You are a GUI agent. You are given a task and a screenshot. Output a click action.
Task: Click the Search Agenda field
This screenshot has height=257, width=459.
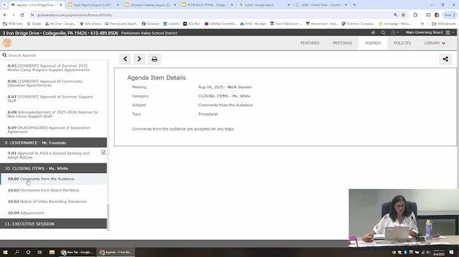54,55
